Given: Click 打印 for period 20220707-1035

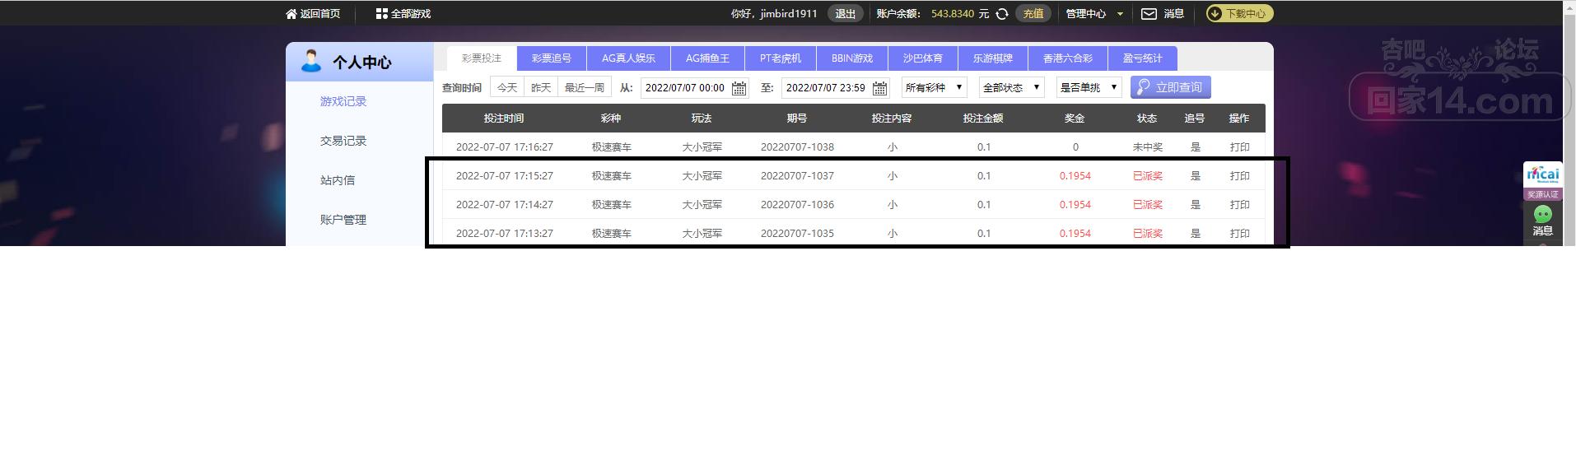Looking at the screenshot, I should point(1240,234).
